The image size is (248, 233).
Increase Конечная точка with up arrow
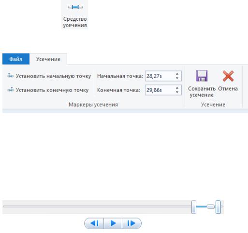tap(177, 88)
